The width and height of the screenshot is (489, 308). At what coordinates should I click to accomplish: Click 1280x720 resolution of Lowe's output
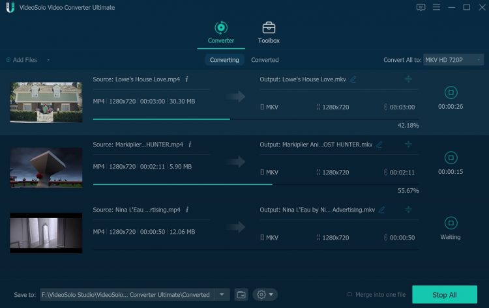pyautogui.click(x=333, y=107)
